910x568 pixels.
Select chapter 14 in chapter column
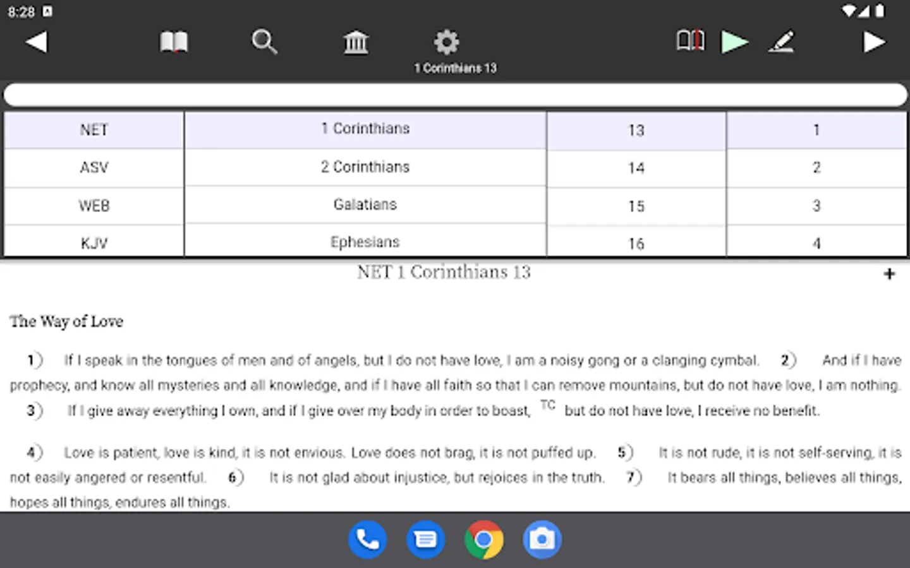636,169
